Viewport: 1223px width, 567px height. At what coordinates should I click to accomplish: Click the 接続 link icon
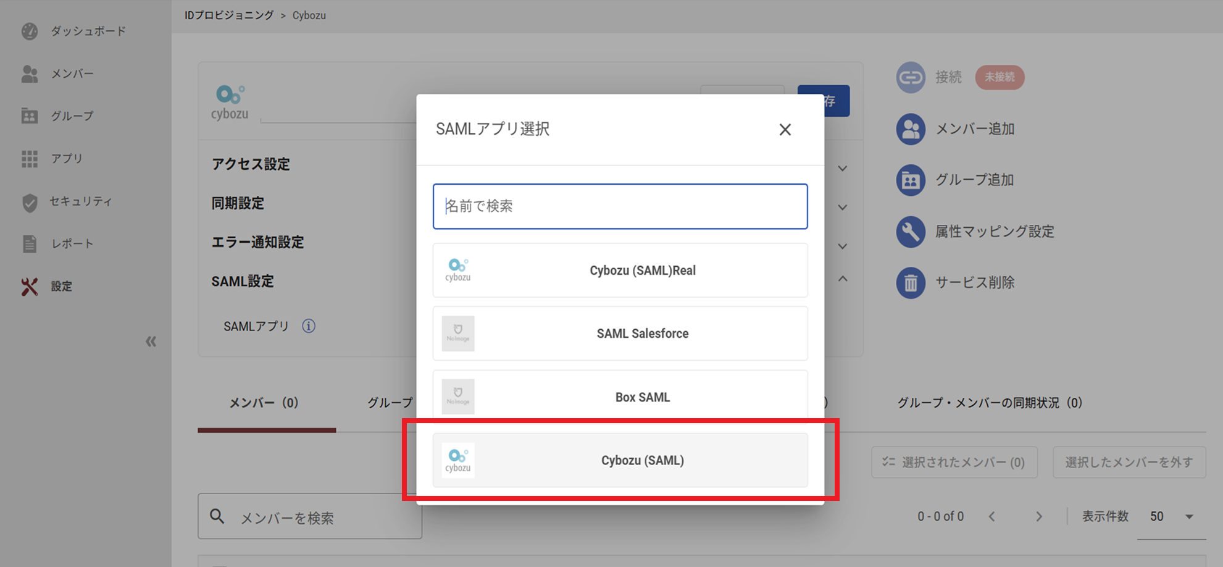coord(911,78)
